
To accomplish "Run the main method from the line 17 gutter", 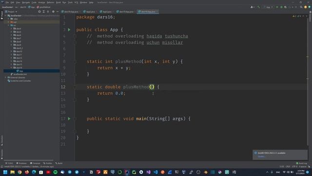I will tap(69, 119).
